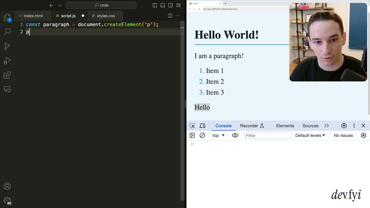Split the editor to the right
Image resolution: width=370 pixels, height=208 pixels.
[170, 16]
